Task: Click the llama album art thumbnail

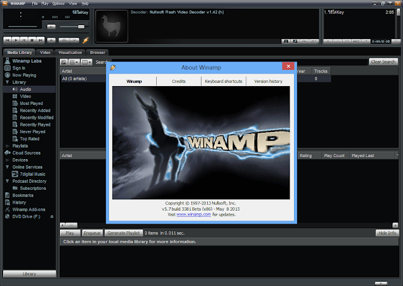Action: (x=111, y=26)
